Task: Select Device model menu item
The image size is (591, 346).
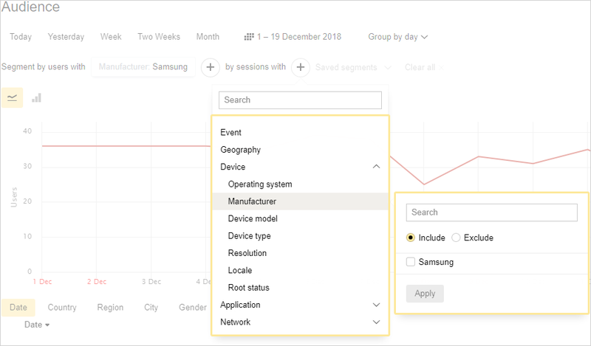Action: [x=253, y=218]
